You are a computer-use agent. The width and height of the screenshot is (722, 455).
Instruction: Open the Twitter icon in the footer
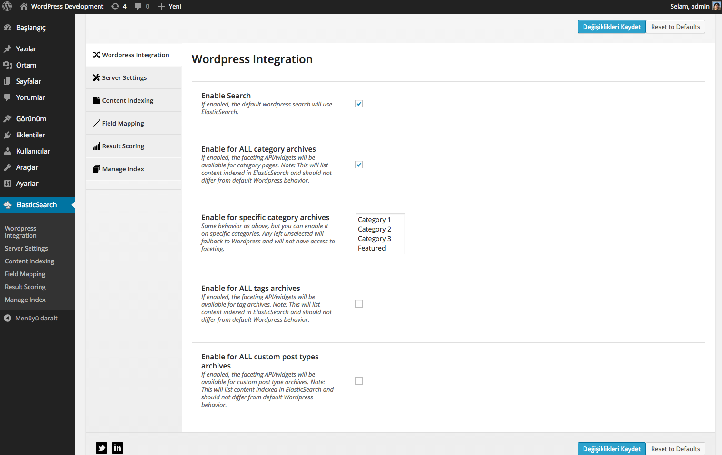[101, 447]
